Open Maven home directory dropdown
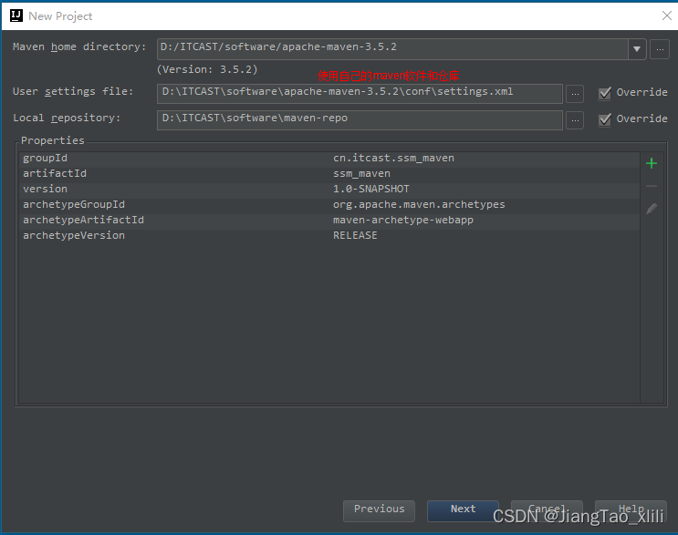This screenshot has width=678, height=535. (x=637, y=49)
